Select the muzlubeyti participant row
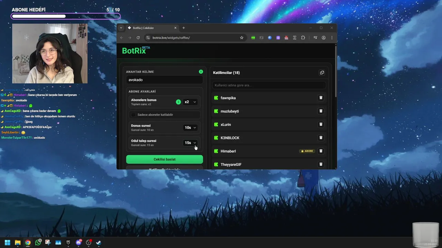The width and height of the screenshot is (442, 248). click(269, 111)
